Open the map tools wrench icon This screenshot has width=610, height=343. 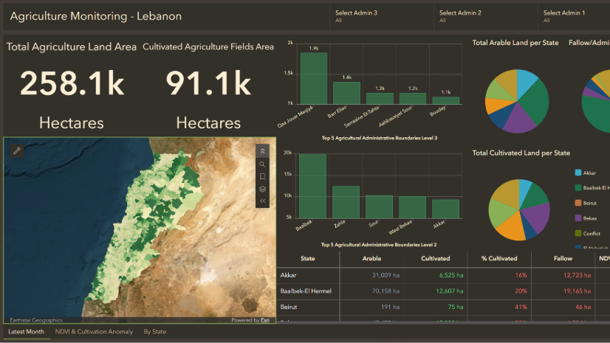[x=17, y=150]
